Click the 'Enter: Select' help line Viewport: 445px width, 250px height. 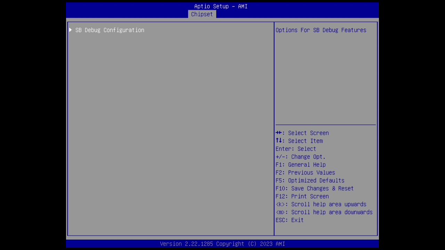coord(296,149)
